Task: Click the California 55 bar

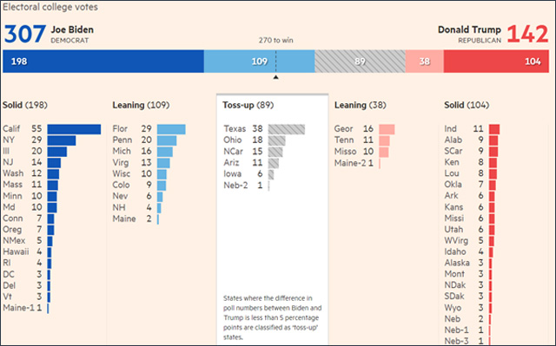Action: [x=74, y=129]
